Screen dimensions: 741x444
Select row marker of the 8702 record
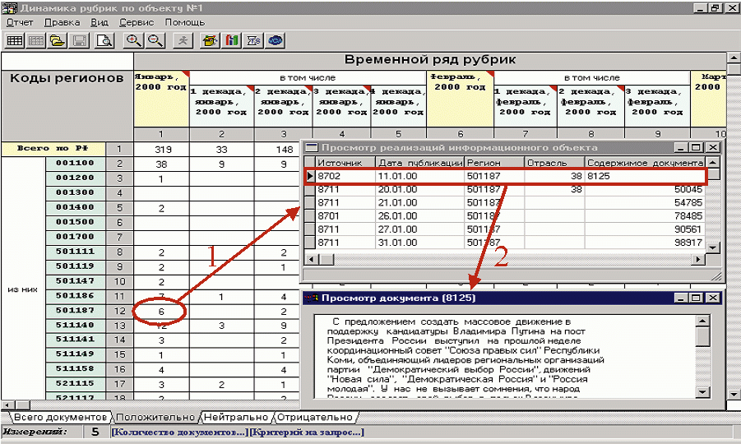[310, 176]
